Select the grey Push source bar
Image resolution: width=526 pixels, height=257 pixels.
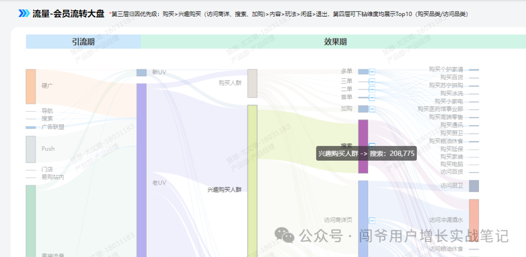click(31, 149)
